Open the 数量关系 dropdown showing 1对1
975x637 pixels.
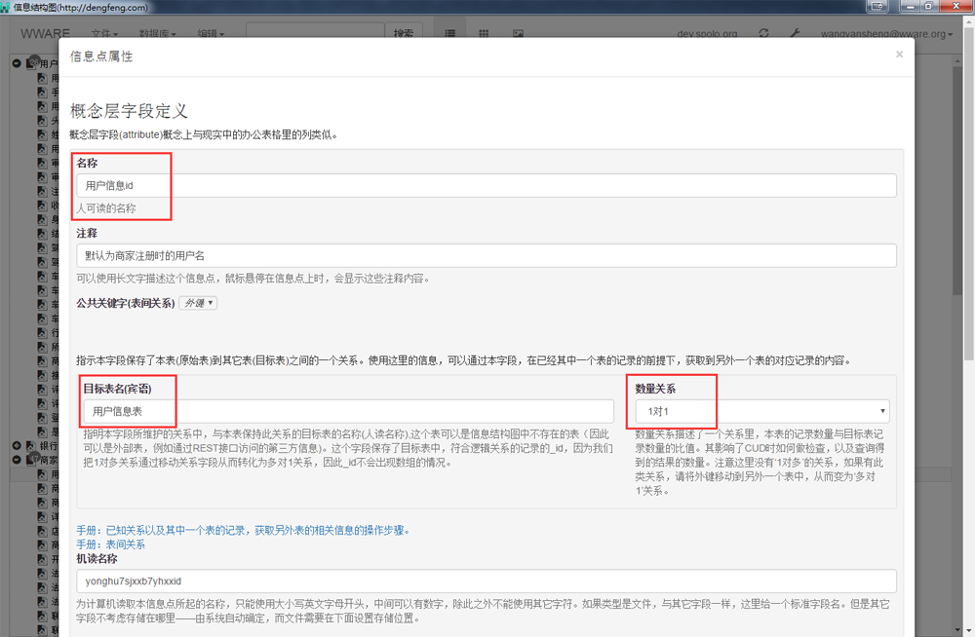[x=762, y=411]
